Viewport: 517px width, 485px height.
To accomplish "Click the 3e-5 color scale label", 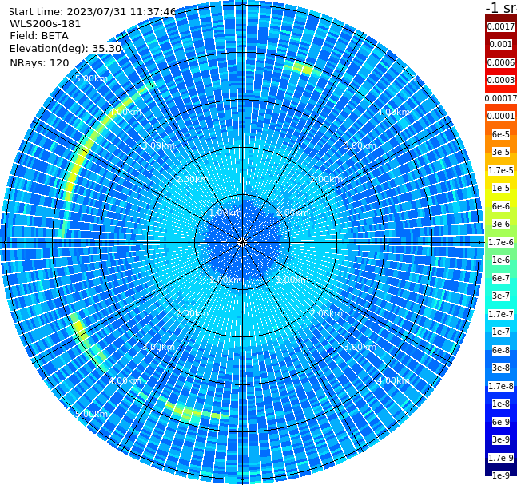I will [501, 153].
